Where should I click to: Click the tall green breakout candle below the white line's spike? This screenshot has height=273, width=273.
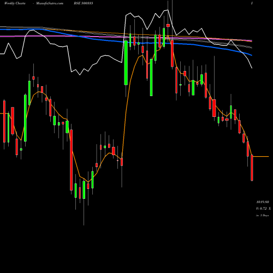point(126,63)
